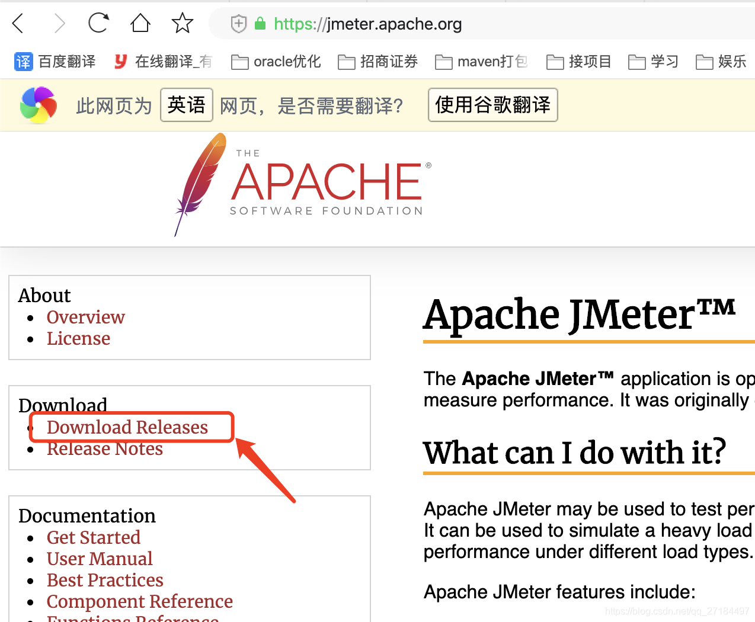Go back with the browser back arrow

(18, 24)
